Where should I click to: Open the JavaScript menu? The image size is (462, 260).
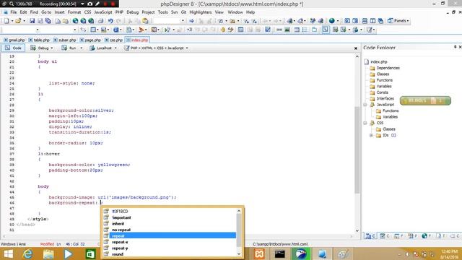click(103, 12)
